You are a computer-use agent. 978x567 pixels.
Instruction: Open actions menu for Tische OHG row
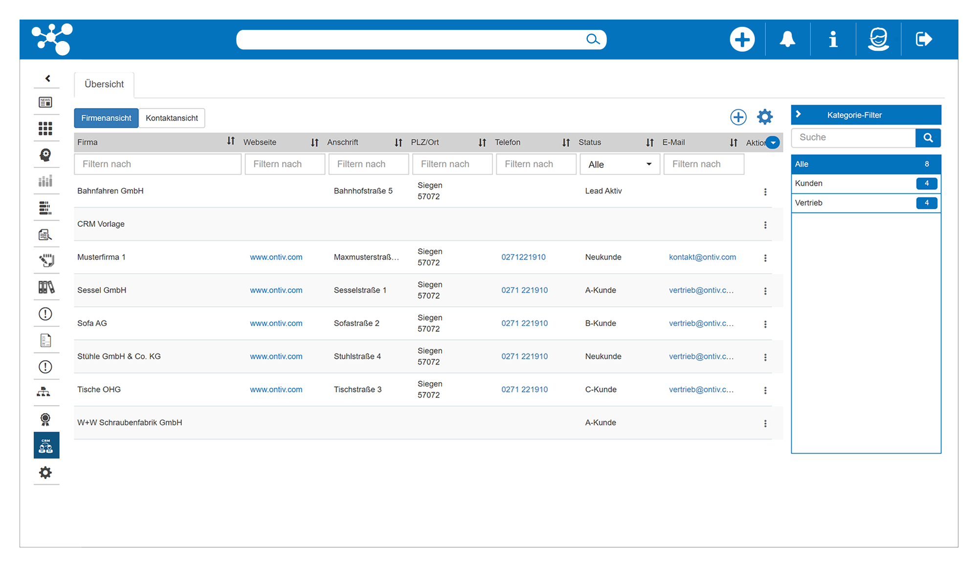(x=765, y=391)
